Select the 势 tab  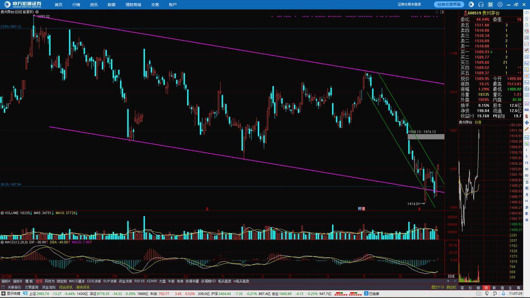click(486, 288)
